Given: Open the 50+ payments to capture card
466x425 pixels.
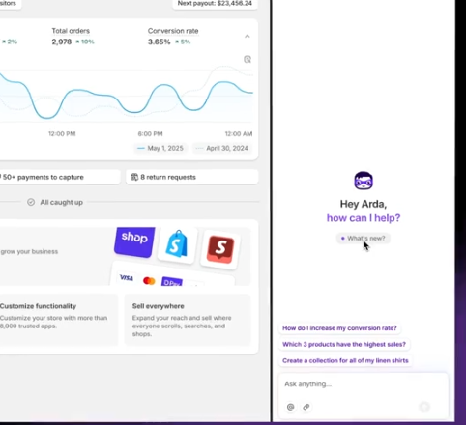Looking at the screenshot, I should pyautogui.click(x=60, y=177).
